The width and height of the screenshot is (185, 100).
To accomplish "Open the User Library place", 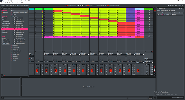I will [x=6, y=40].
